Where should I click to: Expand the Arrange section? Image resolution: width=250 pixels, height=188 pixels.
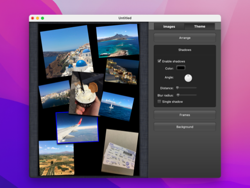(185, 38)
